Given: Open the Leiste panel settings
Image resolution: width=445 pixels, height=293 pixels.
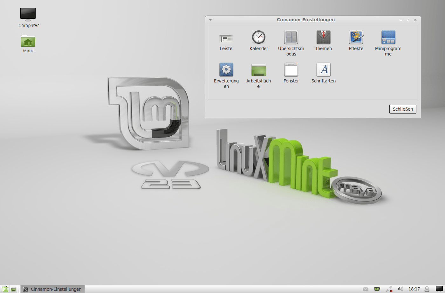Looking at the screenshot, I should [226, 39].
